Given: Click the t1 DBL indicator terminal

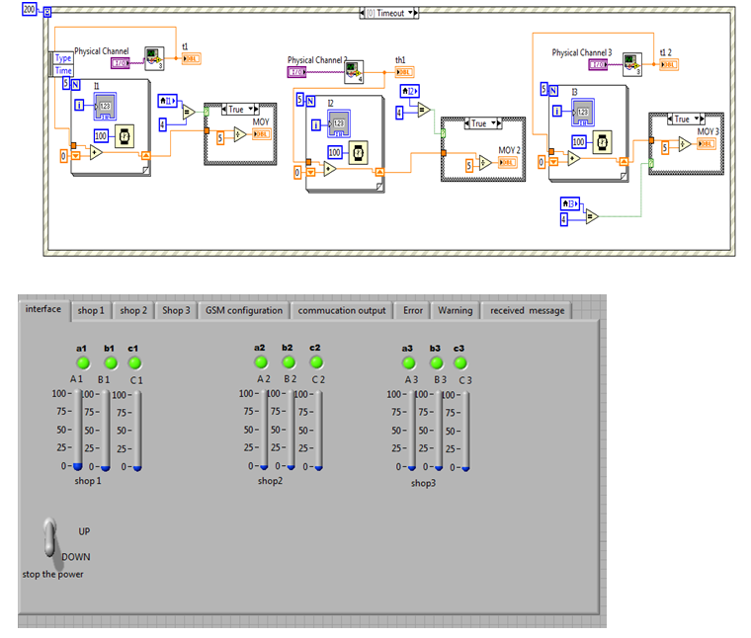Looking at the screenshot, I should click(x=191, y=58).
